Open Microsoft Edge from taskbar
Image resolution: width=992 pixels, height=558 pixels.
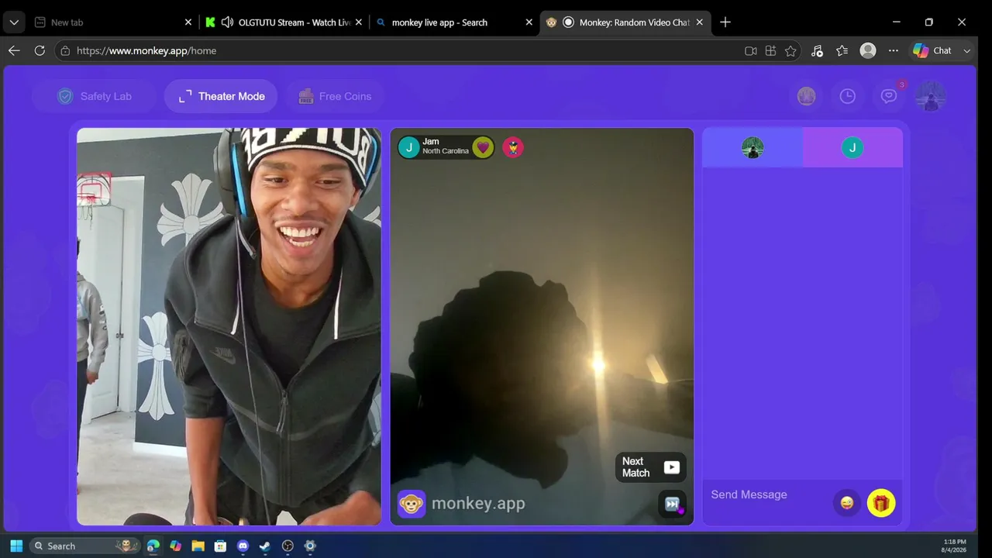pyautogui.click(x=153, y=546)
